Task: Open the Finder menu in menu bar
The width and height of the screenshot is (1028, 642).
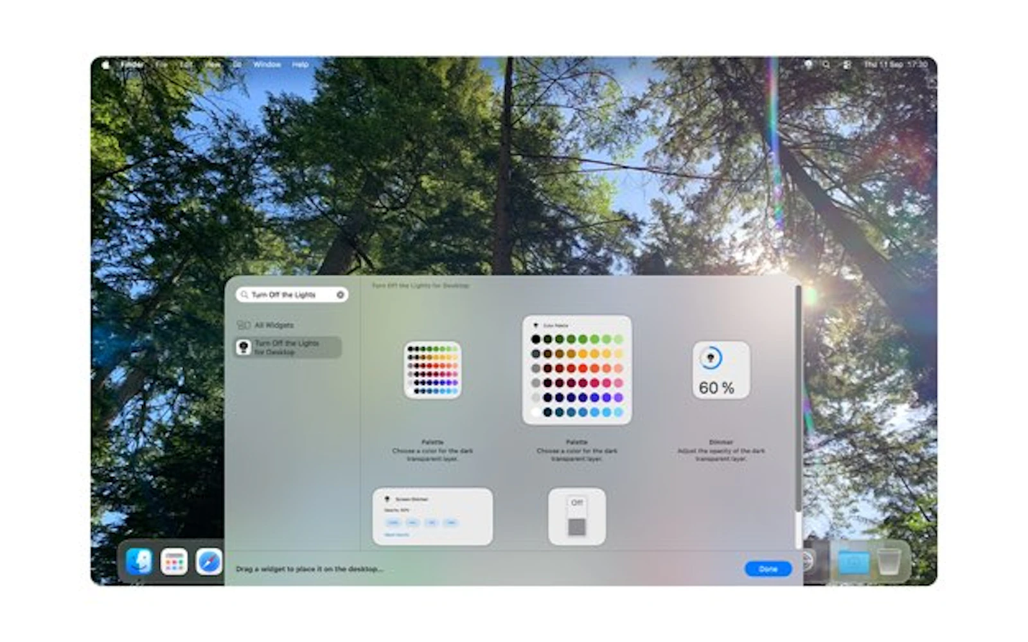Action: (x=132, y=65)
